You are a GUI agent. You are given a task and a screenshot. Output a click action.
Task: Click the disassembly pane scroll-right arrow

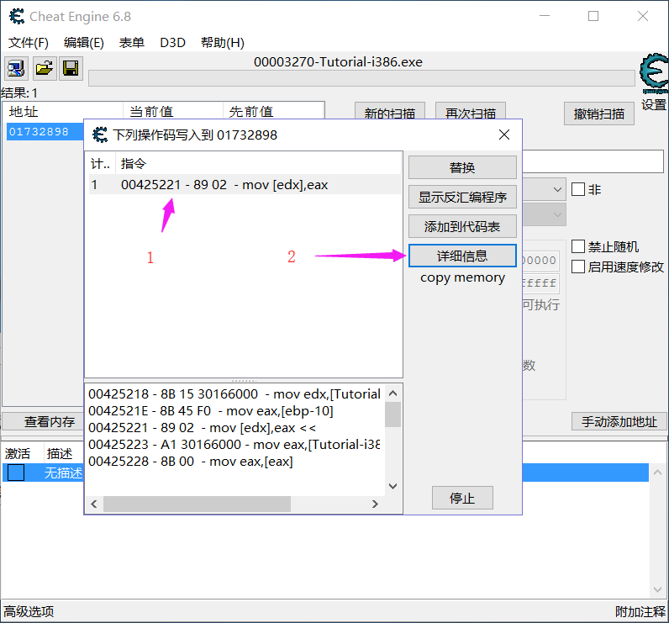(x=375, y=504)
